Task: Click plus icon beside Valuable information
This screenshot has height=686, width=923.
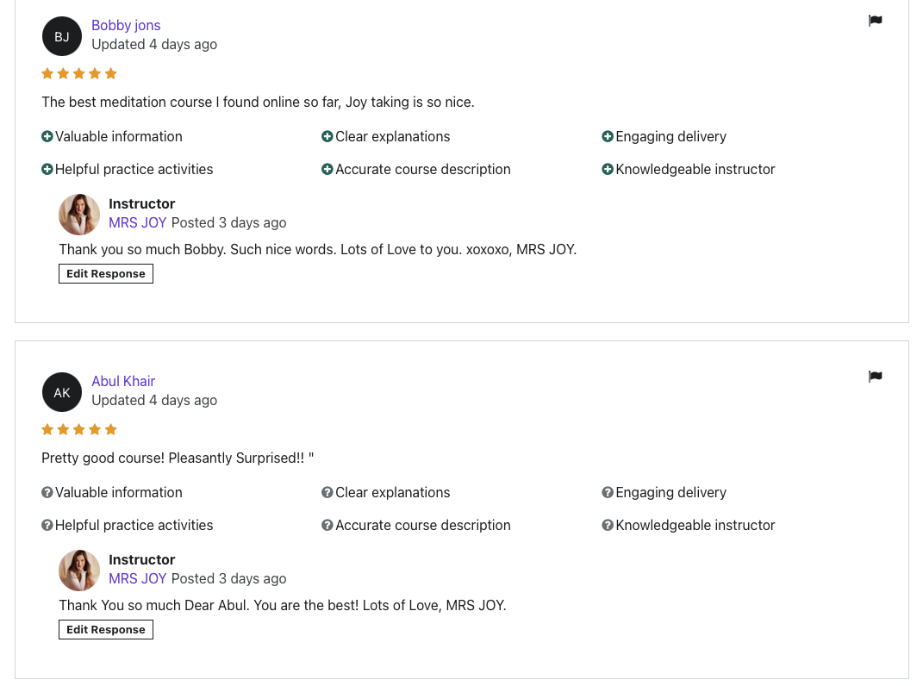Action: (47, 136)
